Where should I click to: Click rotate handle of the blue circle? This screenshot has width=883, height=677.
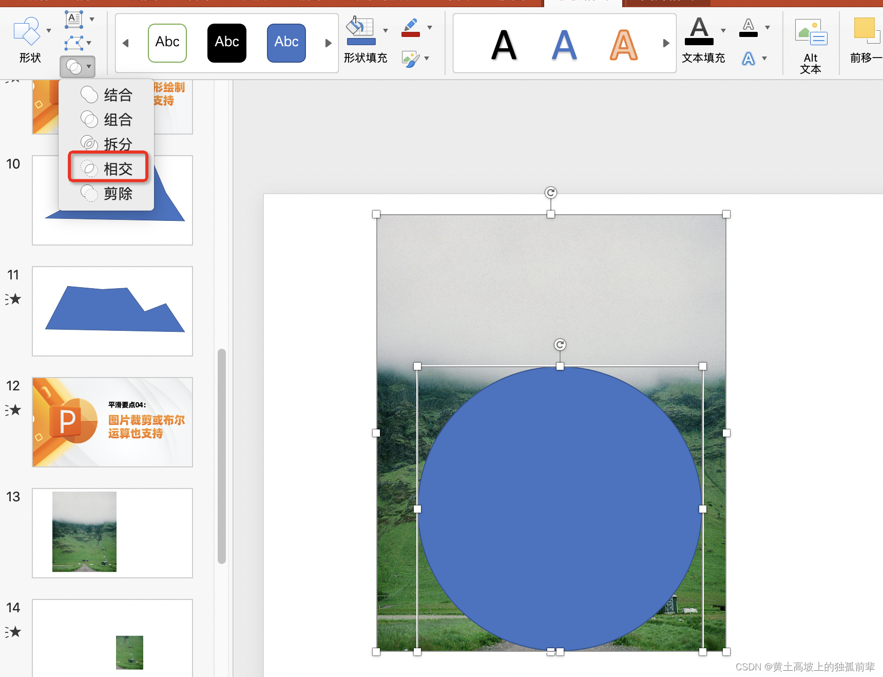tap(560, 345)
